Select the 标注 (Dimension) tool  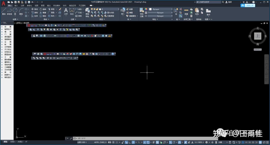pos(72,11)
